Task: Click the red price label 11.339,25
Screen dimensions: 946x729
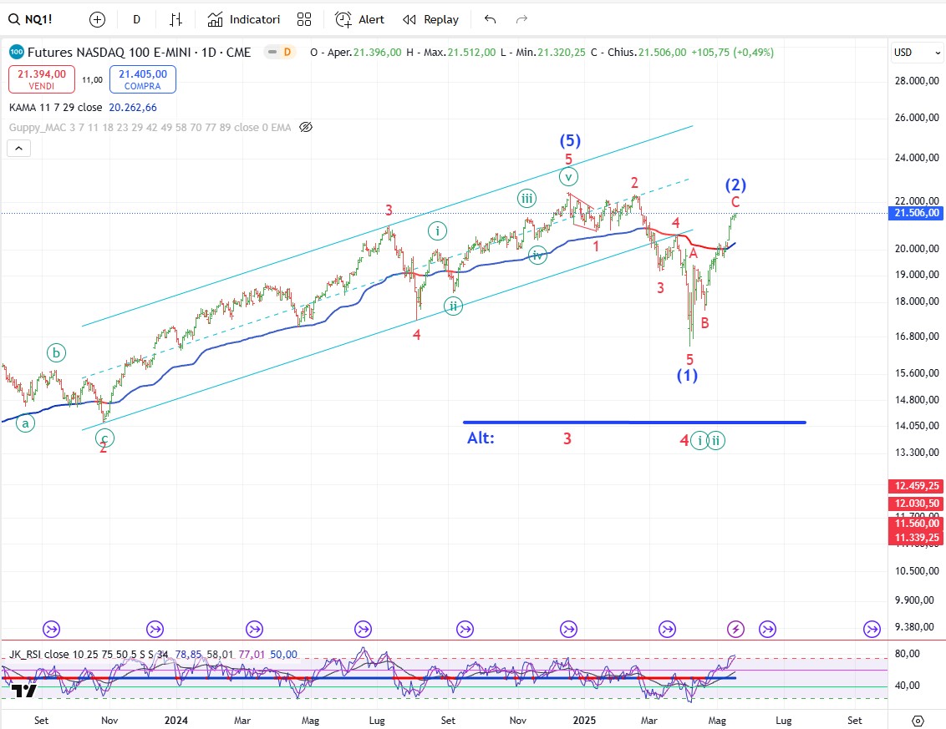Action: pos(915,538)
